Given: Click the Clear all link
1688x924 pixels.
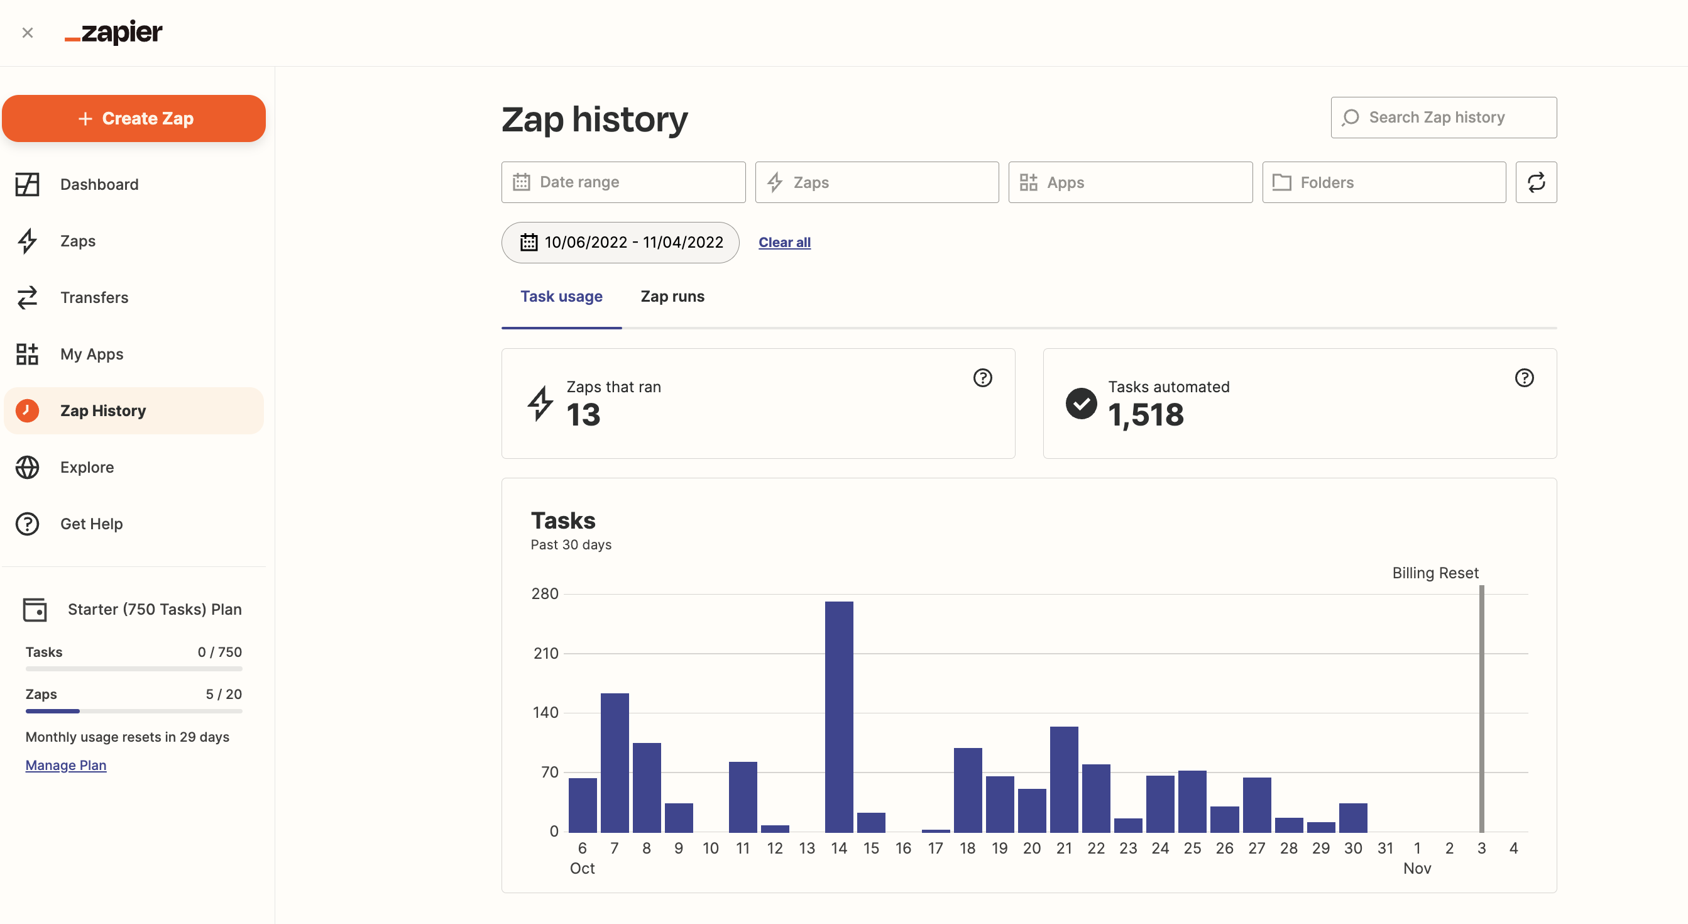Looking at the screenshot, I should pyautogui.click(x=784, y=243).
